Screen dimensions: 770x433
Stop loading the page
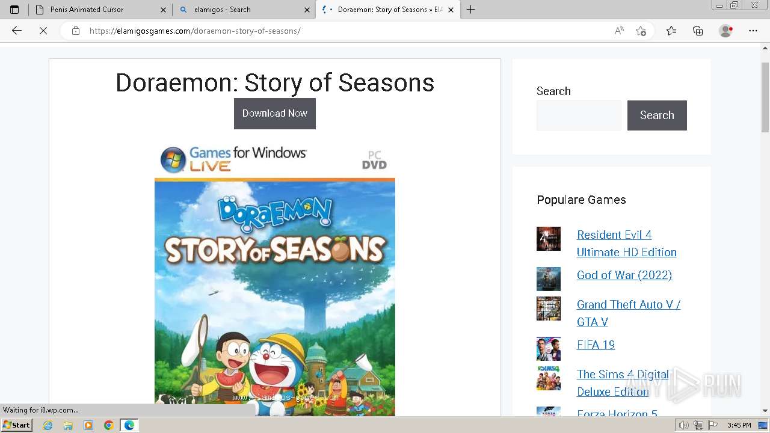tap(43, 31)
